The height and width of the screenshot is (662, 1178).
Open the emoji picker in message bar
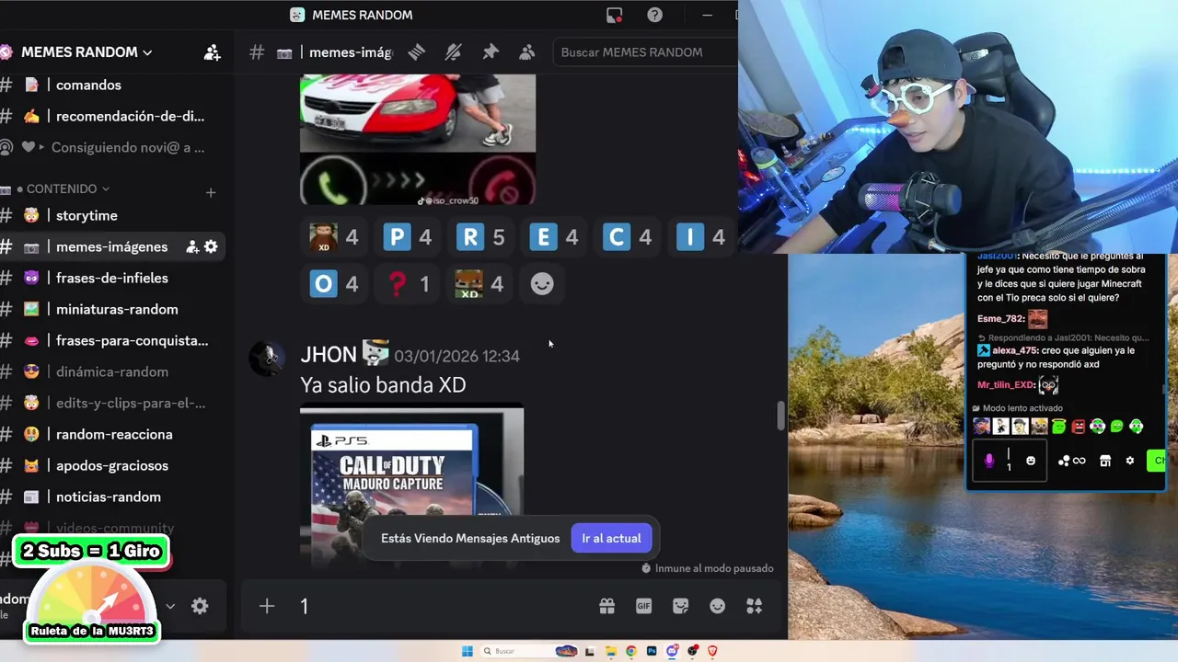coord(717,606)
